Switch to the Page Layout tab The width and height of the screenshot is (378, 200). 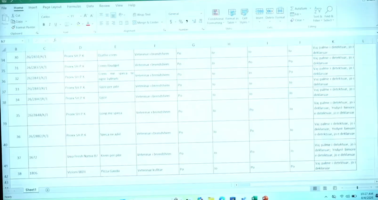coord(52,7)
